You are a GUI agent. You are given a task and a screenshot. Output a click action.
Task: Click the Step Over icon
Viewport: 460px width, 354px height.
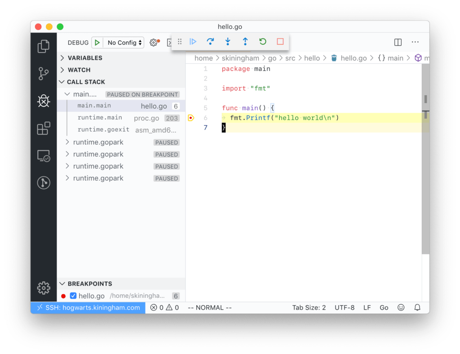pos(210,41)
